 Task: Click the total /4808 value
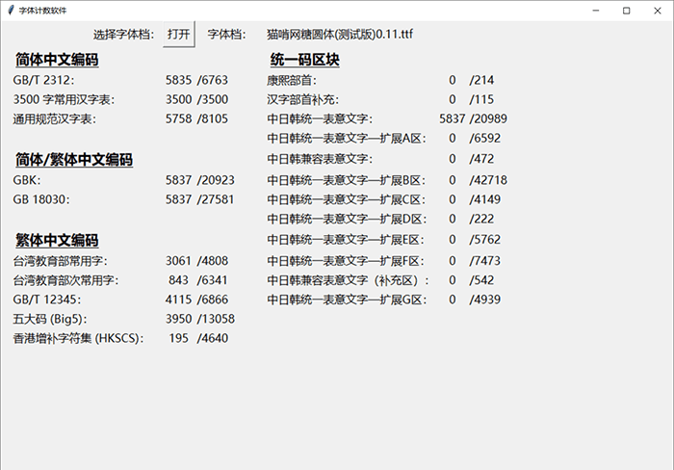click(x=213, y=261)
